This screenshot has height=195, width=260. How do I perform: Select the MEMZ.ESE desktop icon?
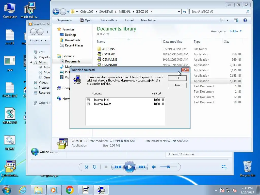10,116
